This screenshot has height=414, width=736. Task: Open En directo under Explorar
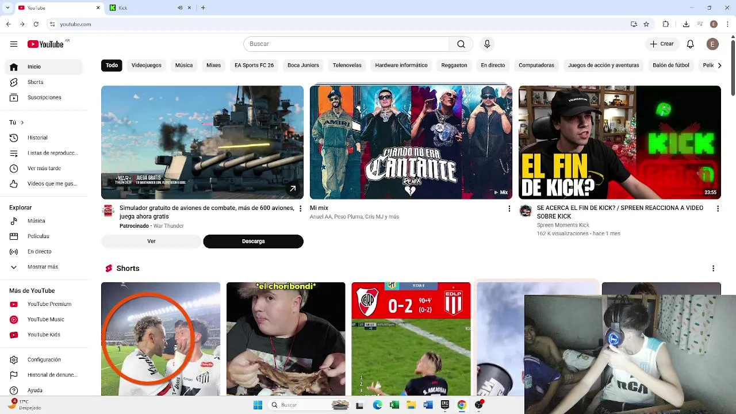click(44, 252)
